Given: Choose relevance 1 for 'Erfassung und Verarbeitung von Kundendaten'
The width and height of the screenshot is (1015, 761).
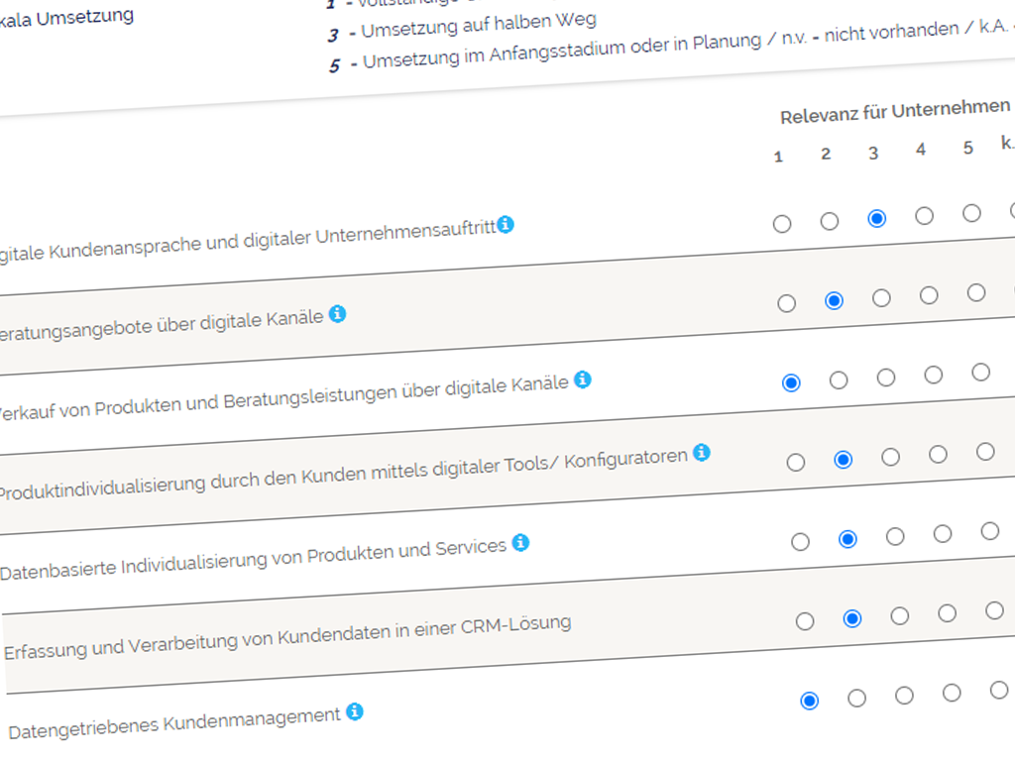Looking at the screenshot, I should tap(805, 621).
